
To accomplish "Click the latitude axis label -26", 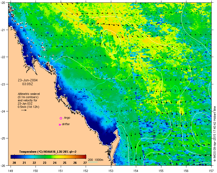I will 3,165.
